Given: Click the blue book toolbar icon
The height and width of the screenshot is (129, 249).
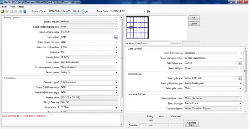Looking at the screenshot, I should coord(25,11).
